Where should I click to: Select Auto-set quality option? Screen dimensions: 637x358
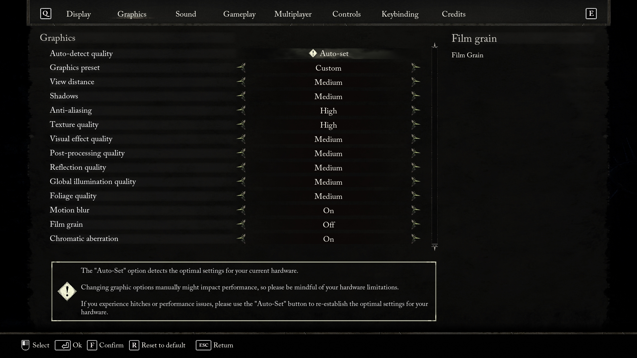pyautogui.click(x=328, y=53)
